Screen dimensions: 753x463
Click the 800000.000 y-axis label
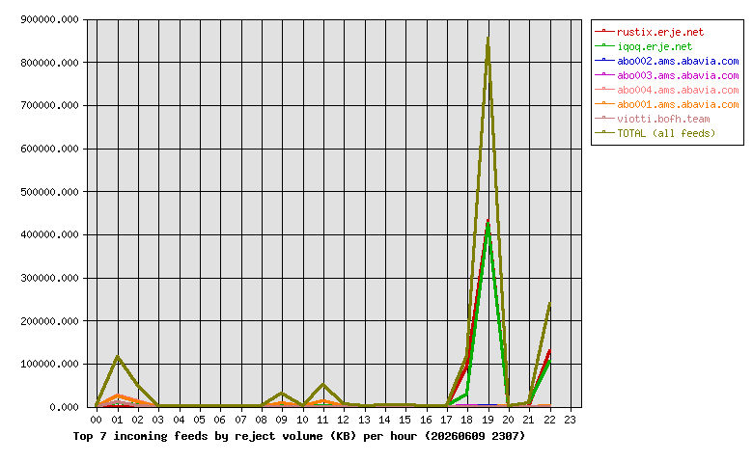point(49,63)
